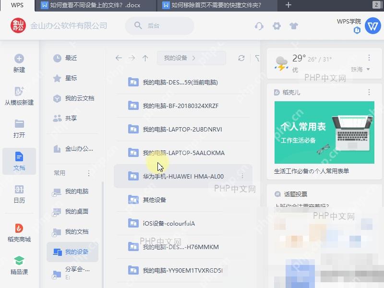Switch to 如何查看不同设备上的文件 document tab

96,5
